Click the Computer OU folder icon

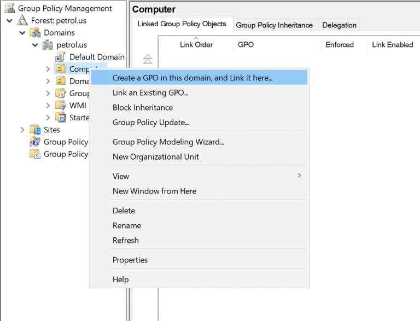click(x=60, y=69)
